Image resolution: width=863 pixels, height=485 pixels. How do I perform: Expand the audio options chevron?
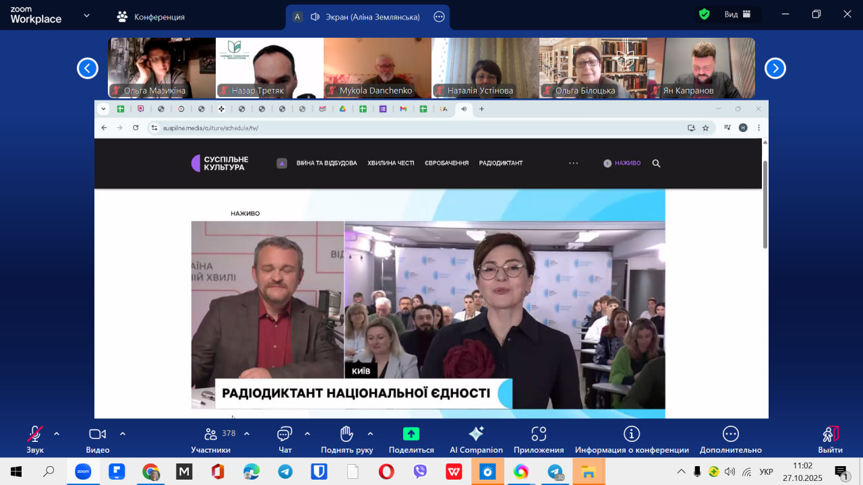point(57,434)
